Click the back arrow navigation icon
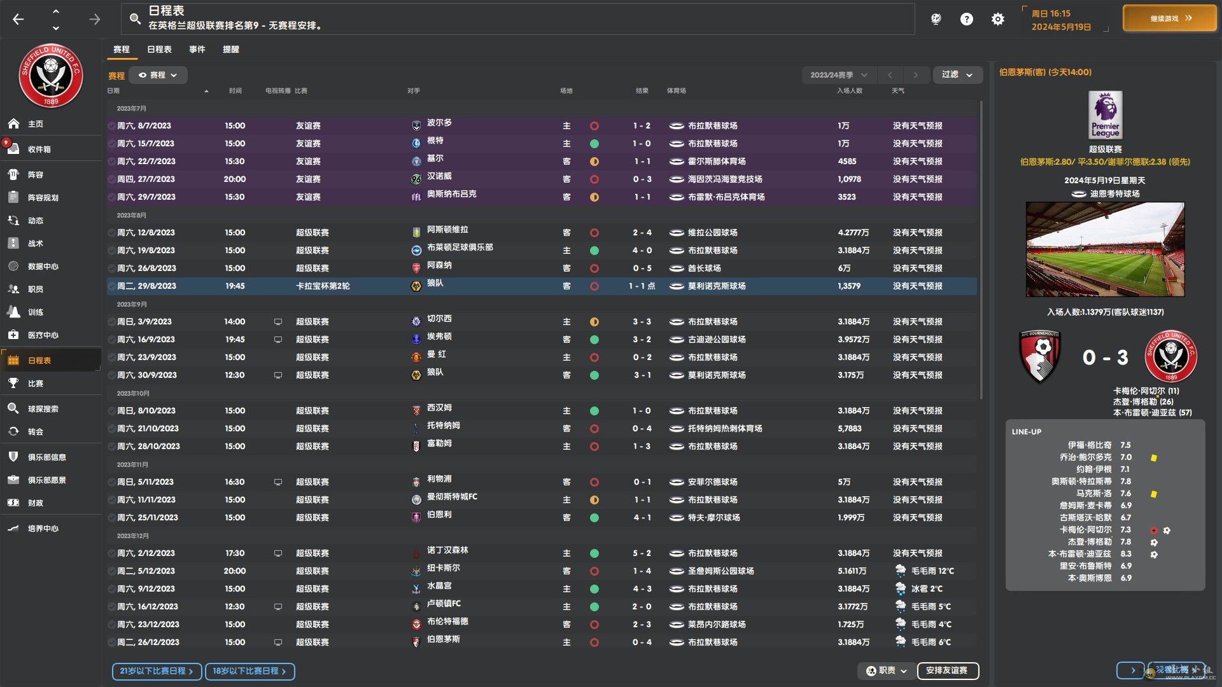Image resolution: width=1222 pixels, height=687 pixels. coord(18,19)
